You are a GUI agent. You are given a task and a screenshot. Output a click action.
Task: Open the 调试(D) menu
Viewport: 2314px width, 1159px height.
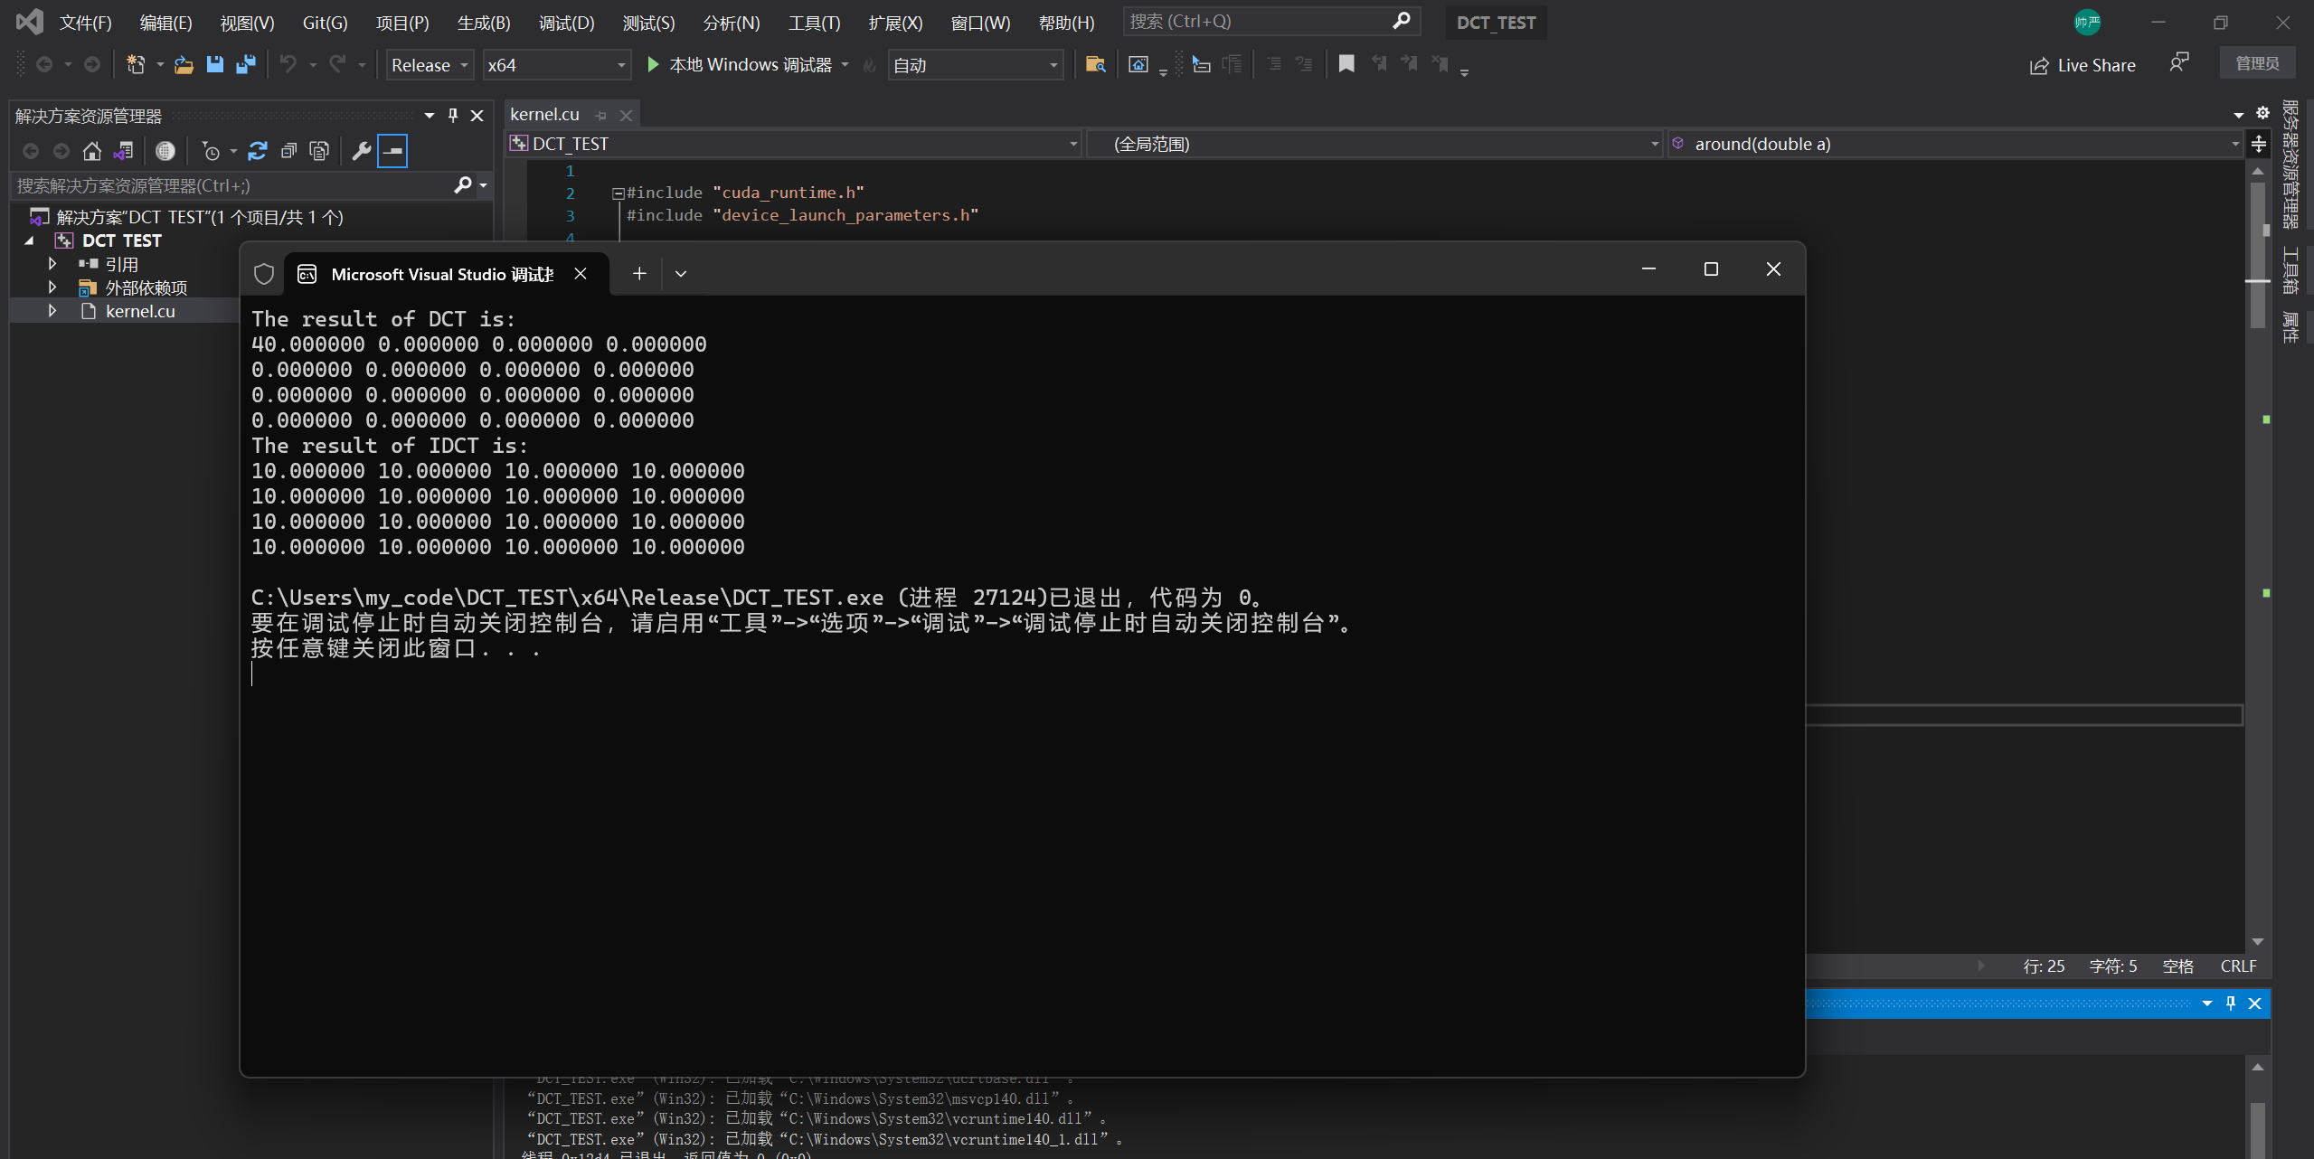click(x=566, y=23)
